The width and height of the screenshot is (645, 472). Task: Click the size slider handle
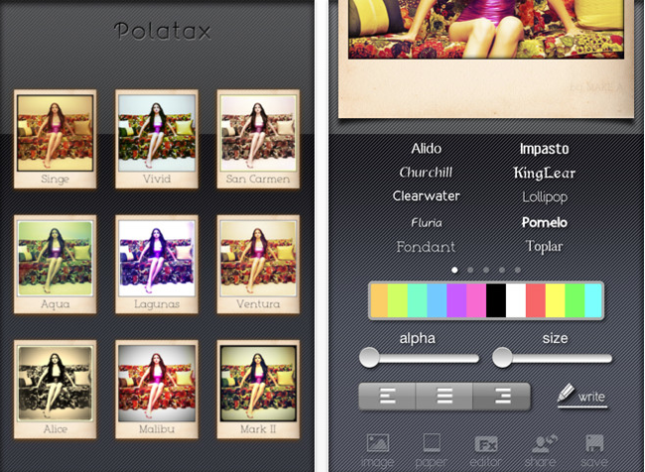click(x=502, y=358)
